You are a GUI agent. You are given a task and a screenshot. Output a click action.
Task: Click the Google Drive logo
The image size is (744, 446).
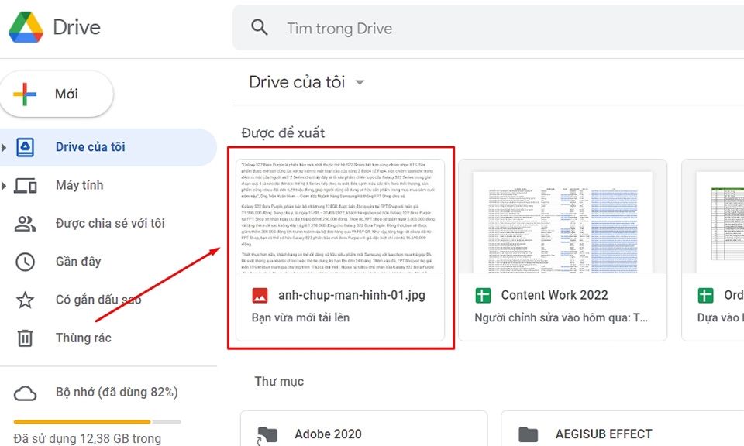(x=26, y=27)
